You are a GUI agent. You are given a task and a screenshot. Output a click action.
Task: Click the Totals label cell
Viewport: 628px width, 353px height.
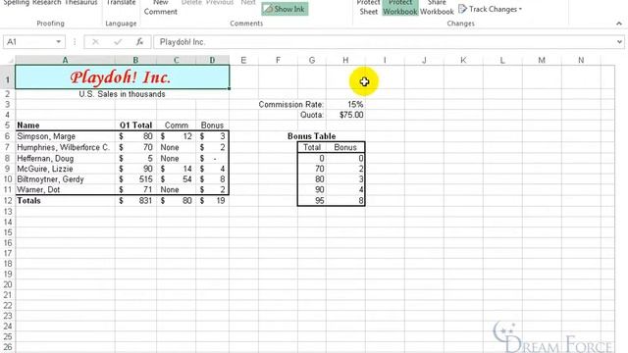[65, 200]
